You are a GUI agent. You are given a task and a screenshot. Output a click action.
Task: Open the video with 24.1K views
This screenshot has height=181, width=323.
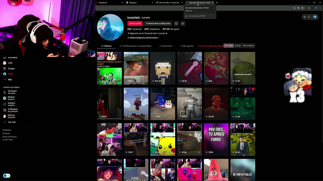pos(190,68)
